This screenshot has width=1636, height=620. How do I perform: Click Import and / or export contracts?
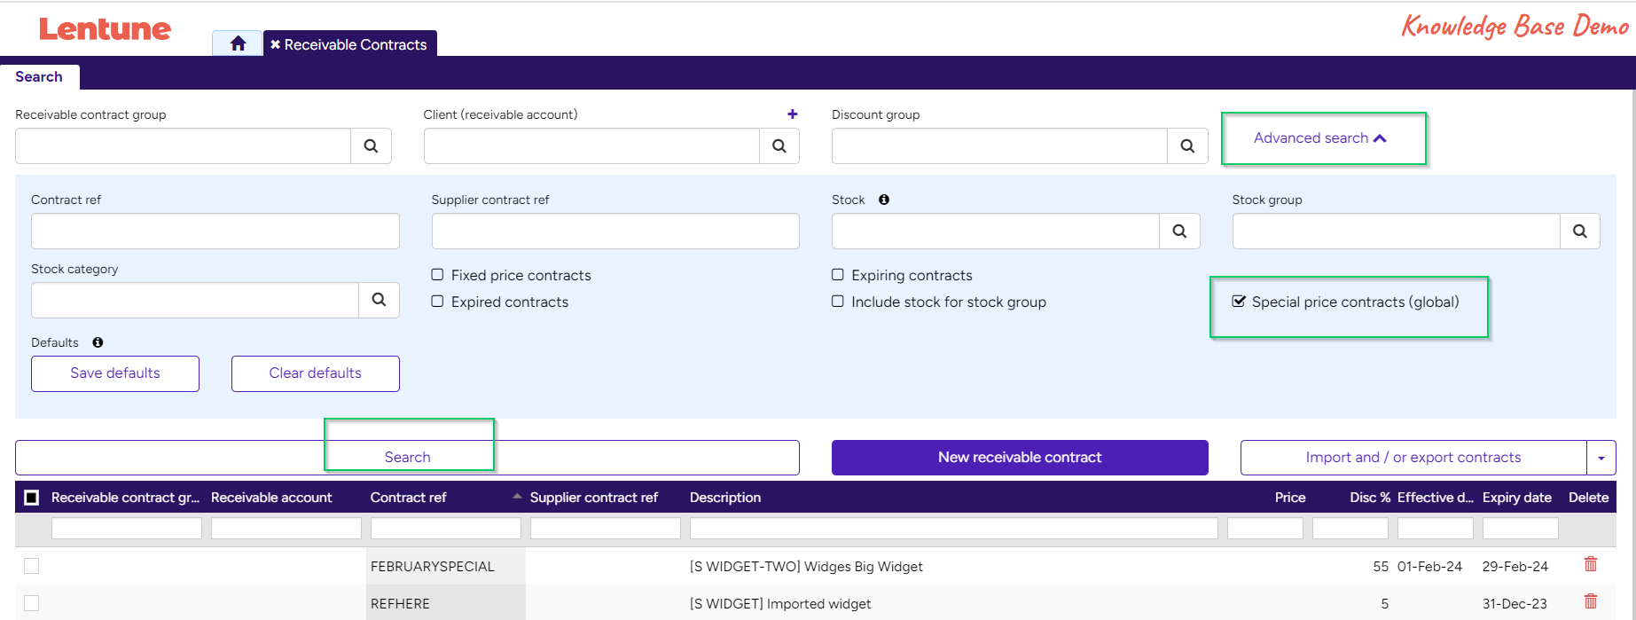(x=1413, y=458)
